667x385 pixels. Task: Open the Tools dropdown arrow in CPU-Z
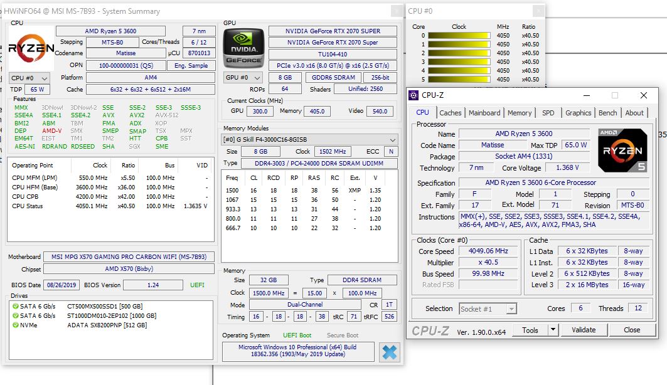(x=553, y=330)
